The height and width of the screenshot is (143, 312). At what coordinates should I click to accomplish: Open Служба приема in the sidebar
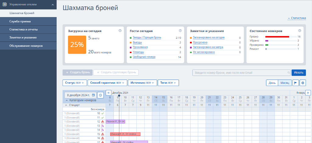click(20, 21)
